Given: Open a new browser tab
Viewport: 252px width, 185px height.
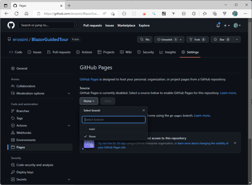Looking at the screenshot, I should click(69, 6).
